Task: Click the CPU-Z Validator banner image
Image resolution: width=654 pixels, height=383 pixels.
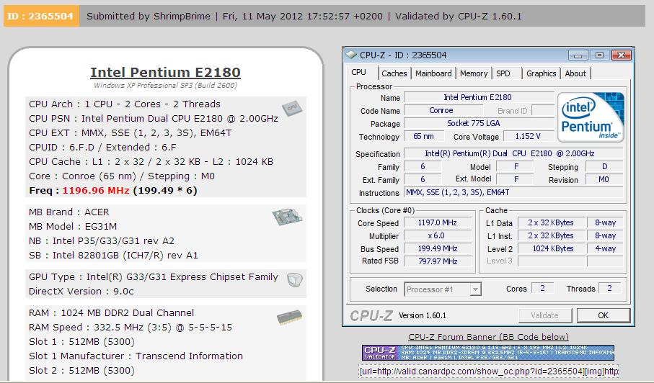Action: 488,353
